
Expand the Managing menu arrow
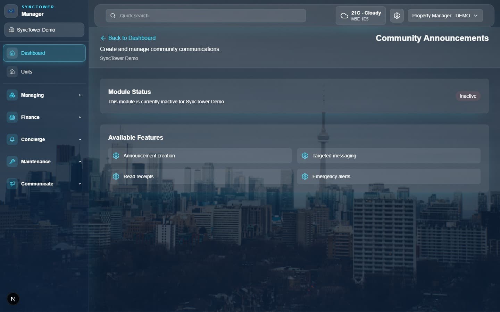tap(80, 95)
